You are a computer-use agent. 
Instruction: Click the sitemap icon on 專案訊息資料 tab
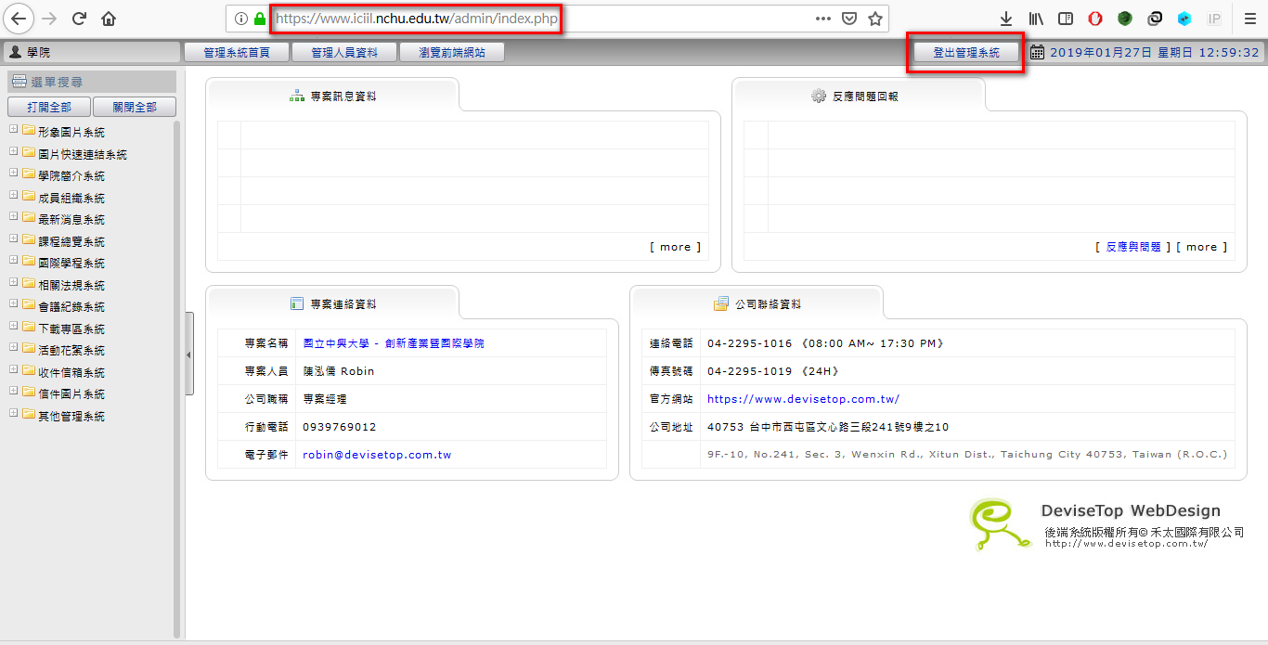pyautogui.click(x=297, y=96)
